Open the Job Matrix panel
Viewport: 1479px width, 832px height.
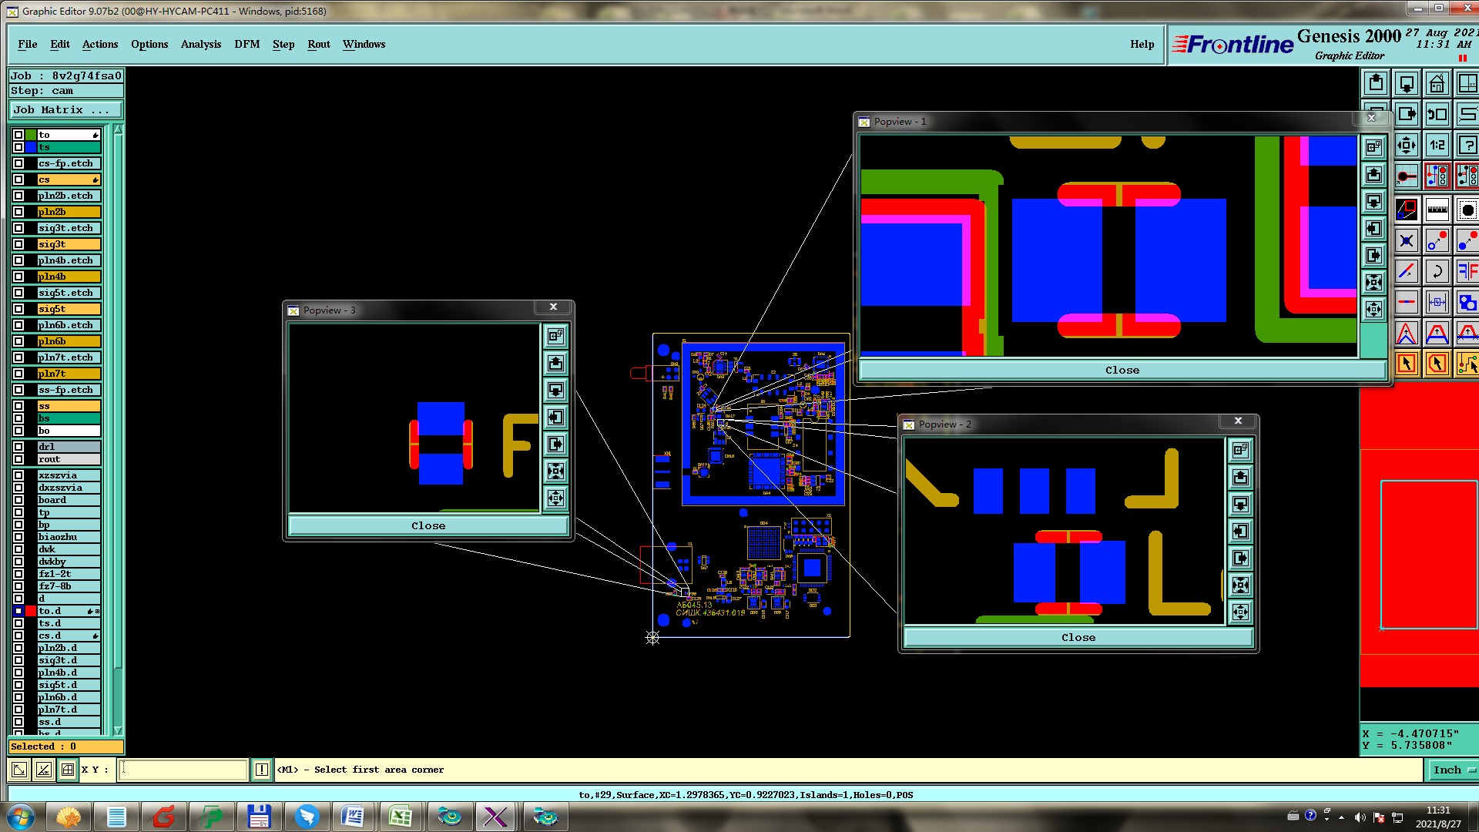tap(65, 110)
